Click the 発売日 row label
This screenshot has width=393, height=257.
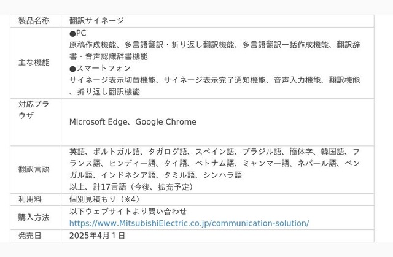coord(30,236)
